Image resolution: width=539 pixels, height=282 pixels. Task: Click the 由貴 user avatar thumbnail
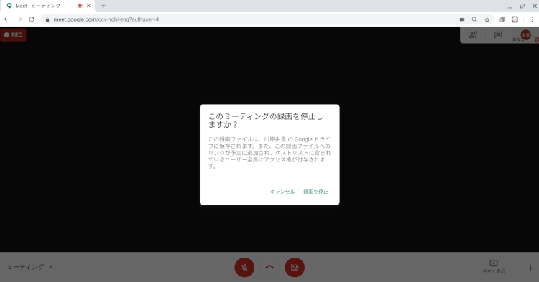click(525, 34)
